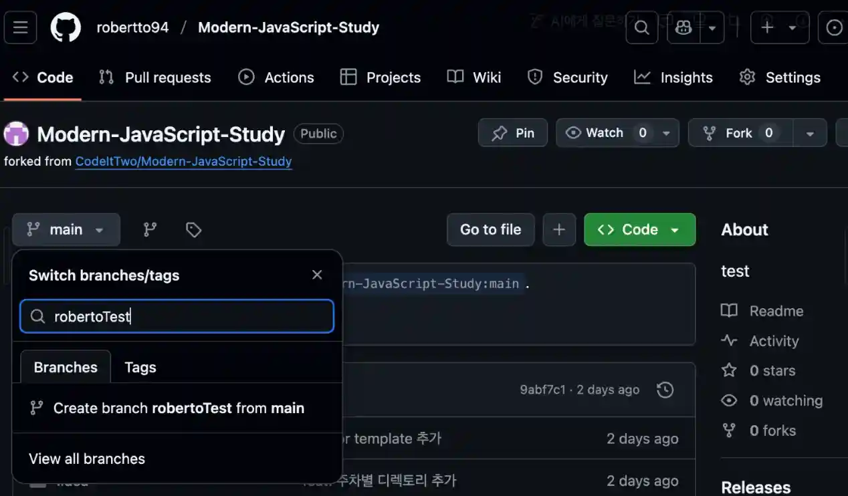
Task: Open CodeItTwo/Modern-JavaScript-Study upstream link
Action: pyautogui.click(x=184, y=161)
